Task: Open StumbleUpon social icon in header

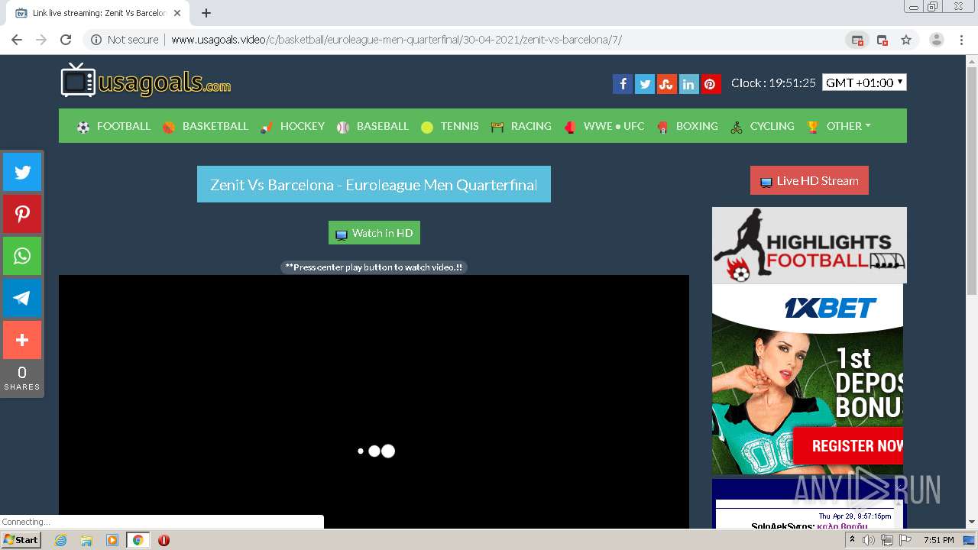Action: pyautogui.click(x=666, y=84)
